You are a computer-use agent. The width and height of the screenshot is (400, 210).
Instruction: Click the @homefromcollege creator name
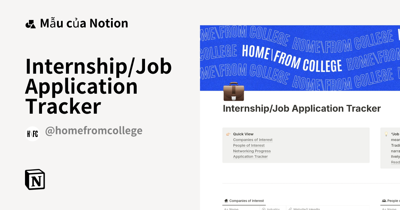tap(94, 130)
